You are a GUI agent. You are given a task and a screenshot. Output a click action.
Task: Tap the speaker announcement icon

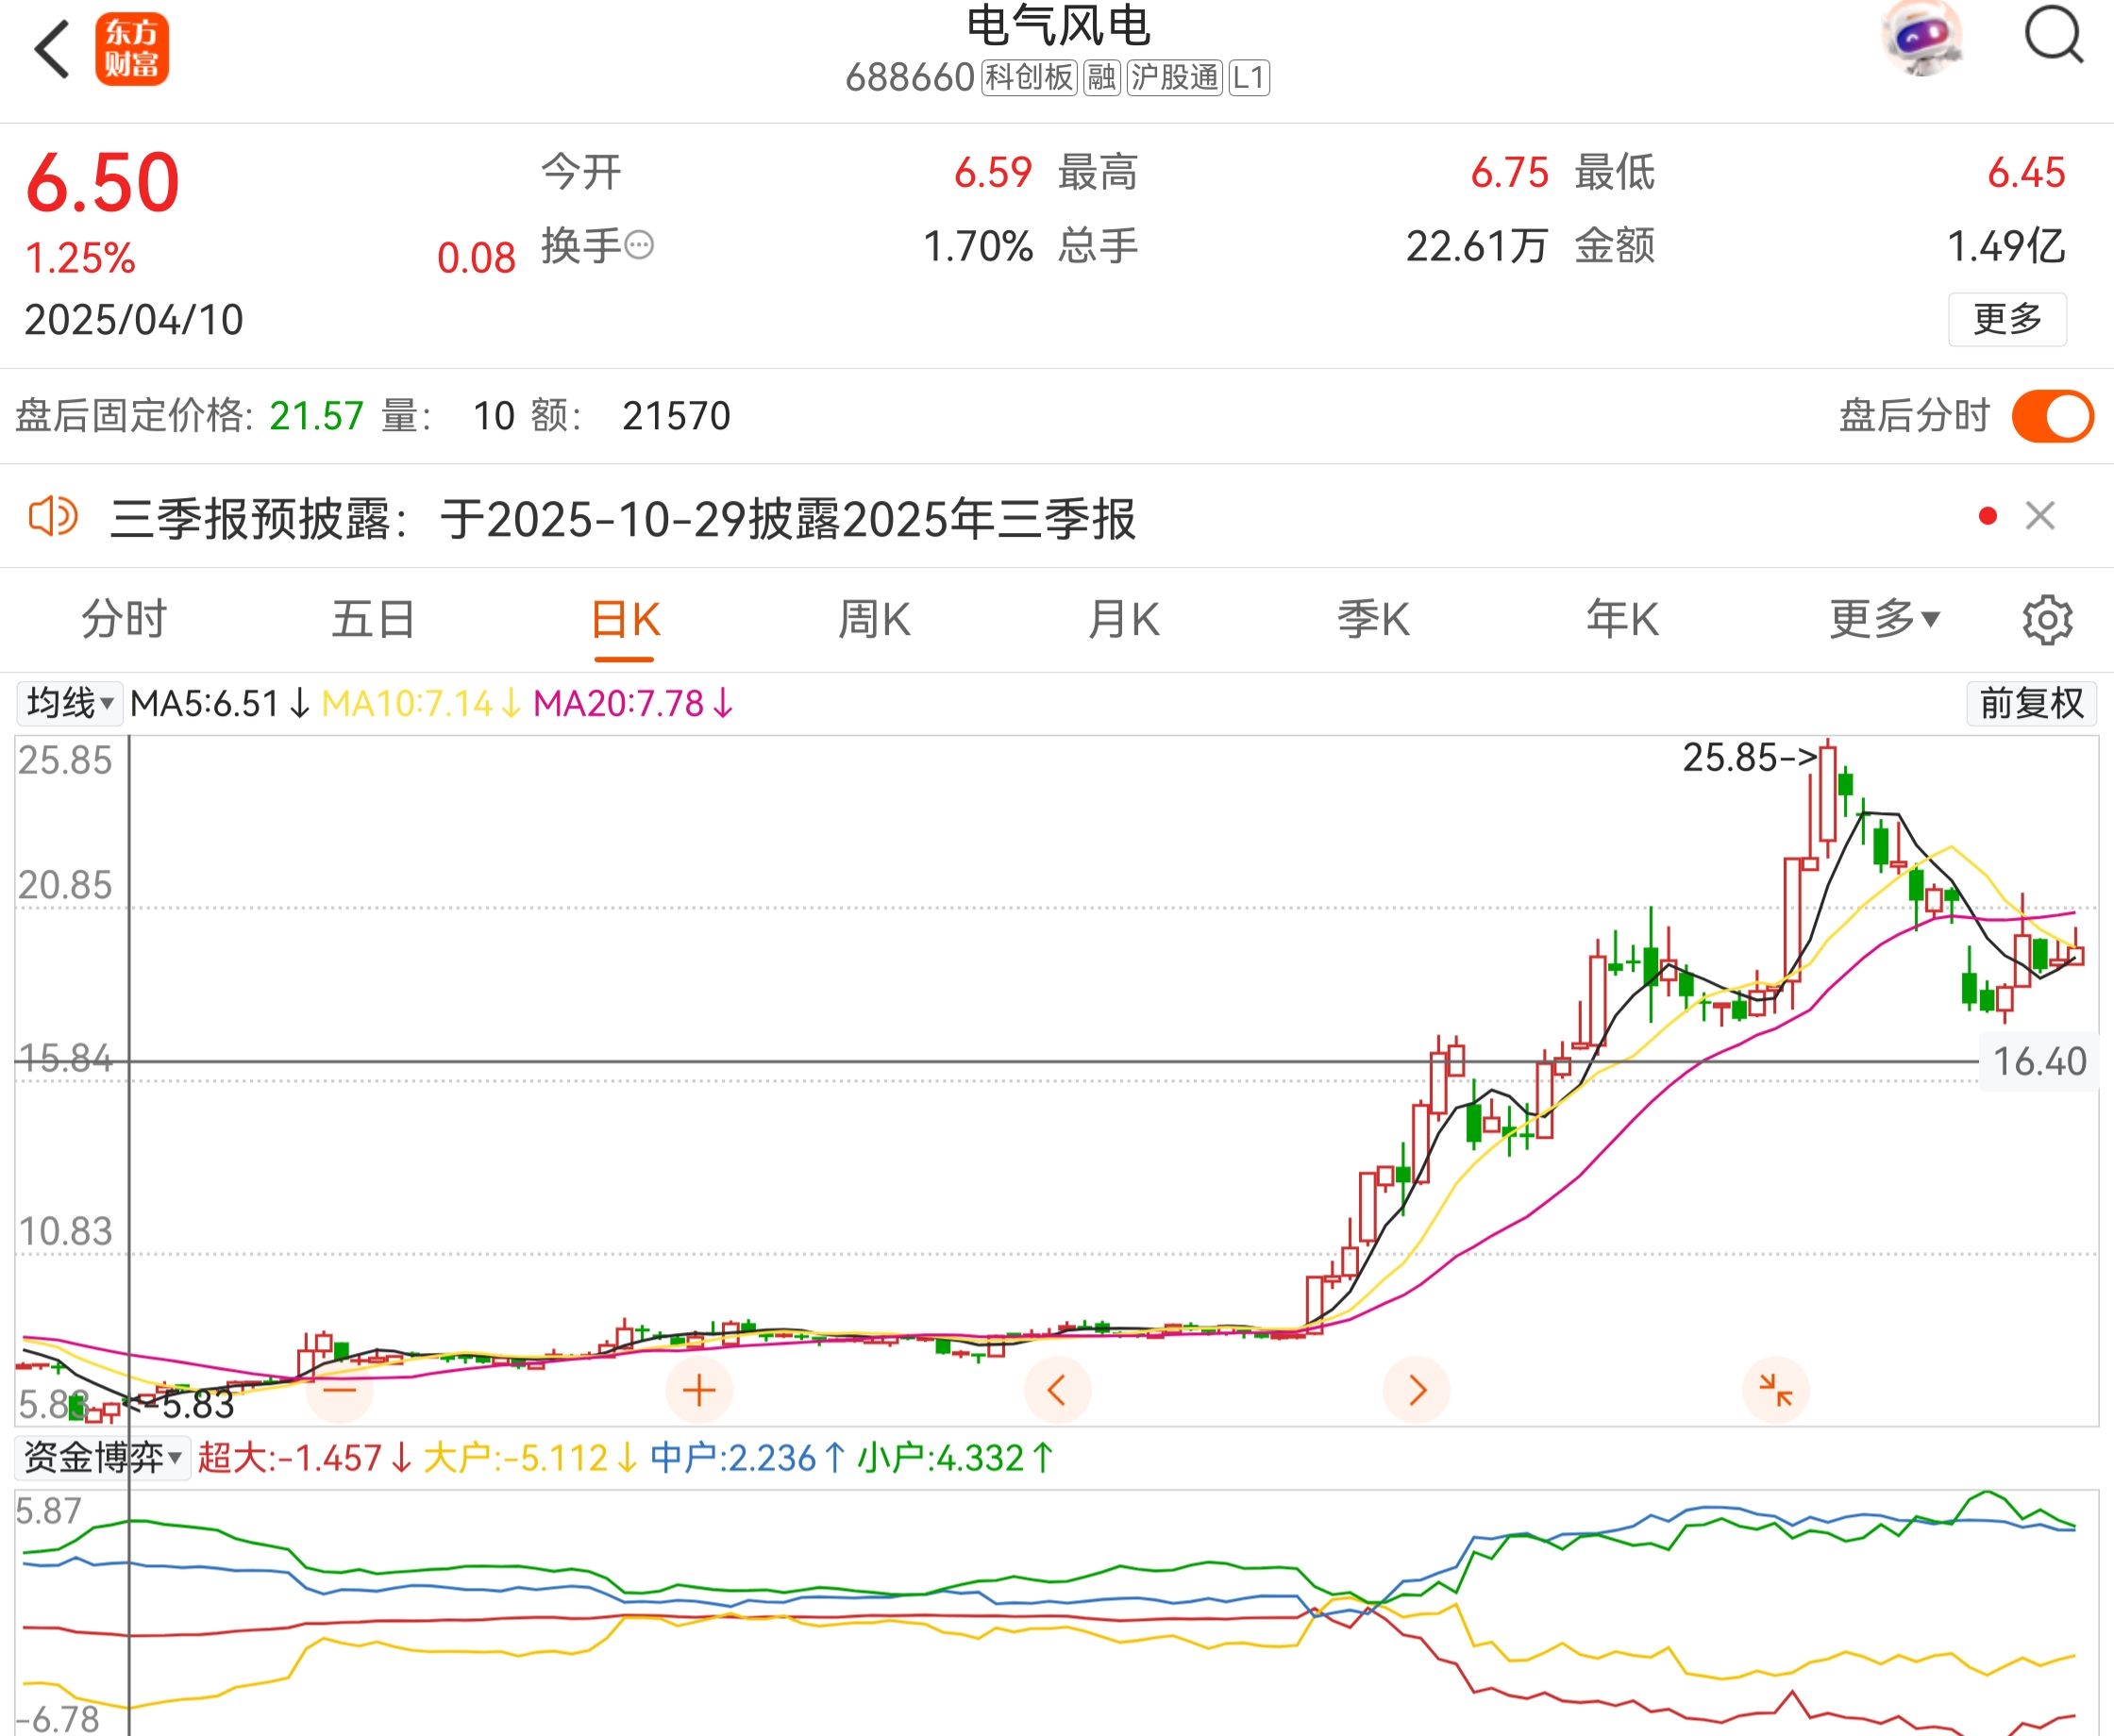coord(52,517)
